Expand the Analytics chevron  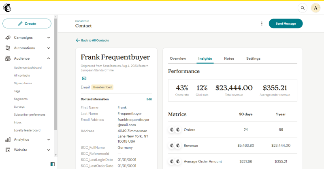[49, 140]
